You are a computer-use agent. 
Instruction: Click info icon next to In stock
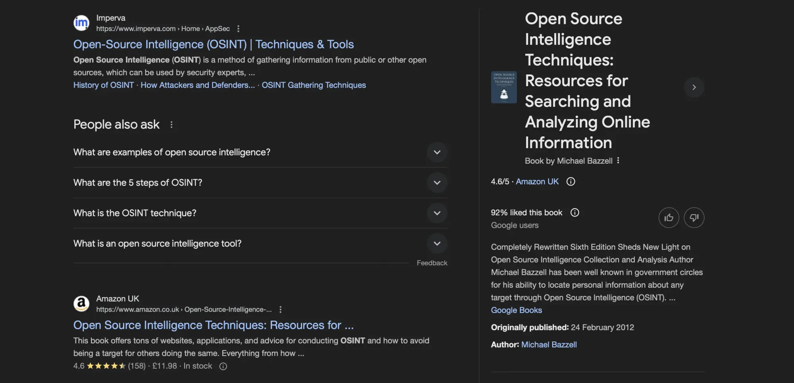coord(224,366)
